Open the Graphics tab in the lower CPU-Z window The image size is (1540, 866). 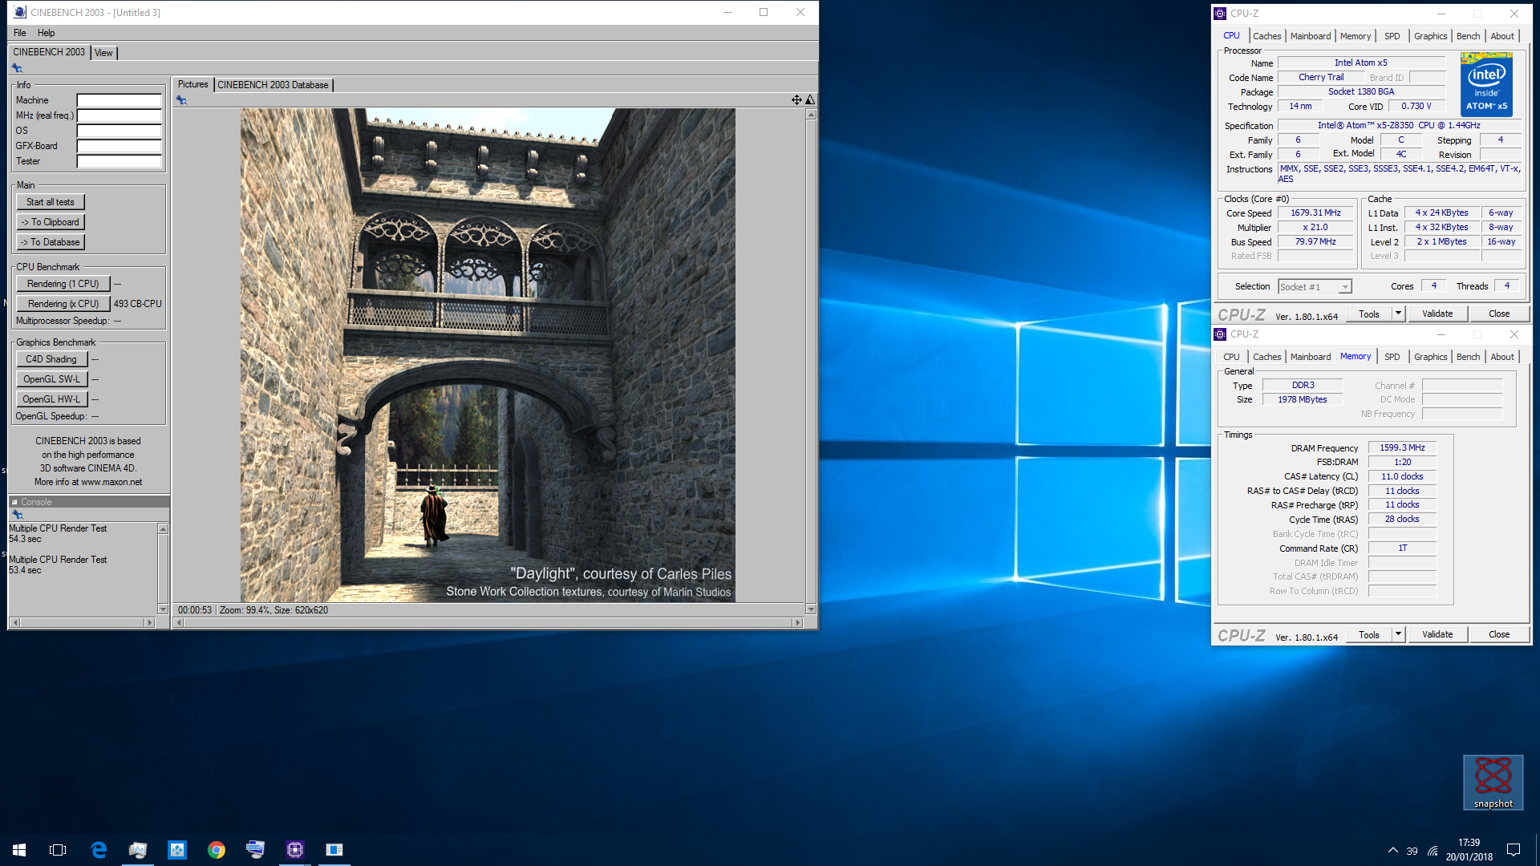pyautogui.click(x=1430, y=357)
